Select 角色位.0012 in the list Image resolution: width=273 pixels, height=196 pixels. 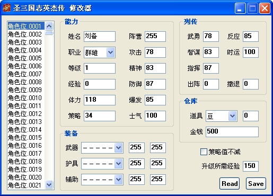coord(26,114)
